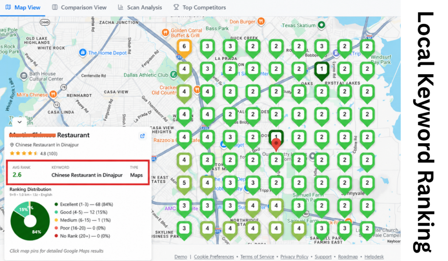The height and width of the screenshot is (261, 448).
Task: Click the Bass Park map label
Action: 217,28
